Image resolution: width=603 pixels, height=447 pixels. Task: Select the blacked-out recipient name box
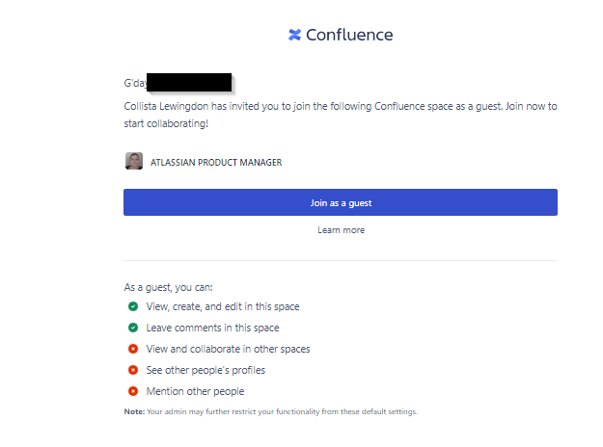(189, 82)
